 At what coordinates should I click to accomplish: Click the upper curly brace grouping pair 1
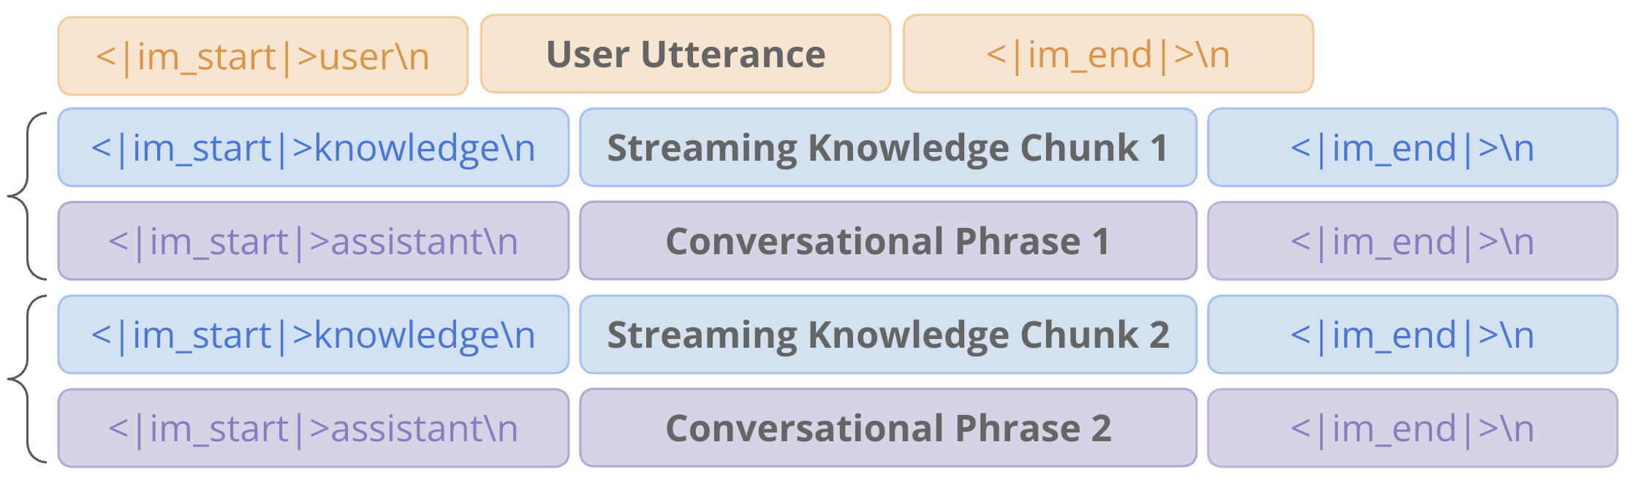pos(27,196)
